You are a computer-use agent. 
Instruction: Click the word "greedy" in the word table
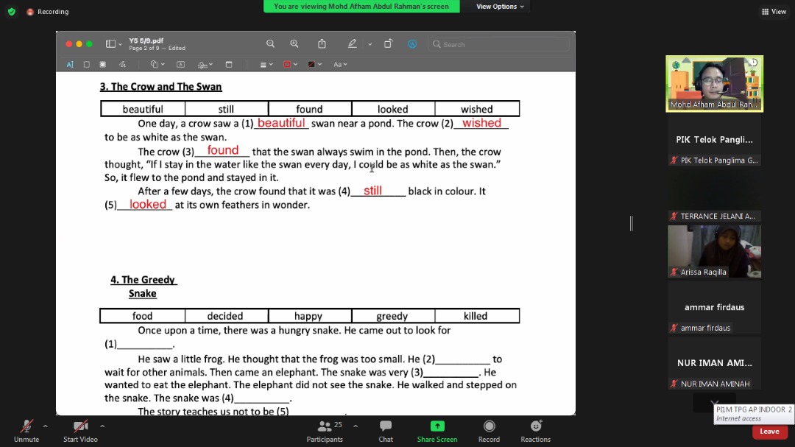392,316
